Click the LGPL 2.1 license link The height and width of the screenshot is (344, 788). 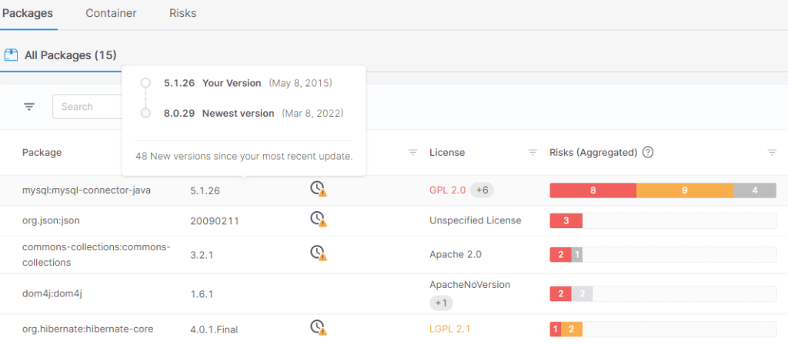[449, 329]
